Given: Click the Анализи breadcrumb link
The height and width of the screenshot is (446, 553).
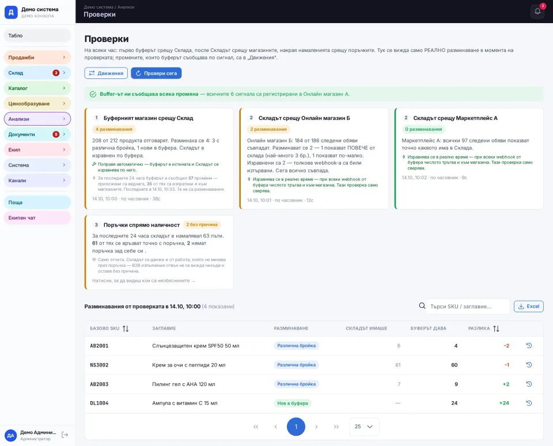Looking at the screenshot, I should 126,7.
